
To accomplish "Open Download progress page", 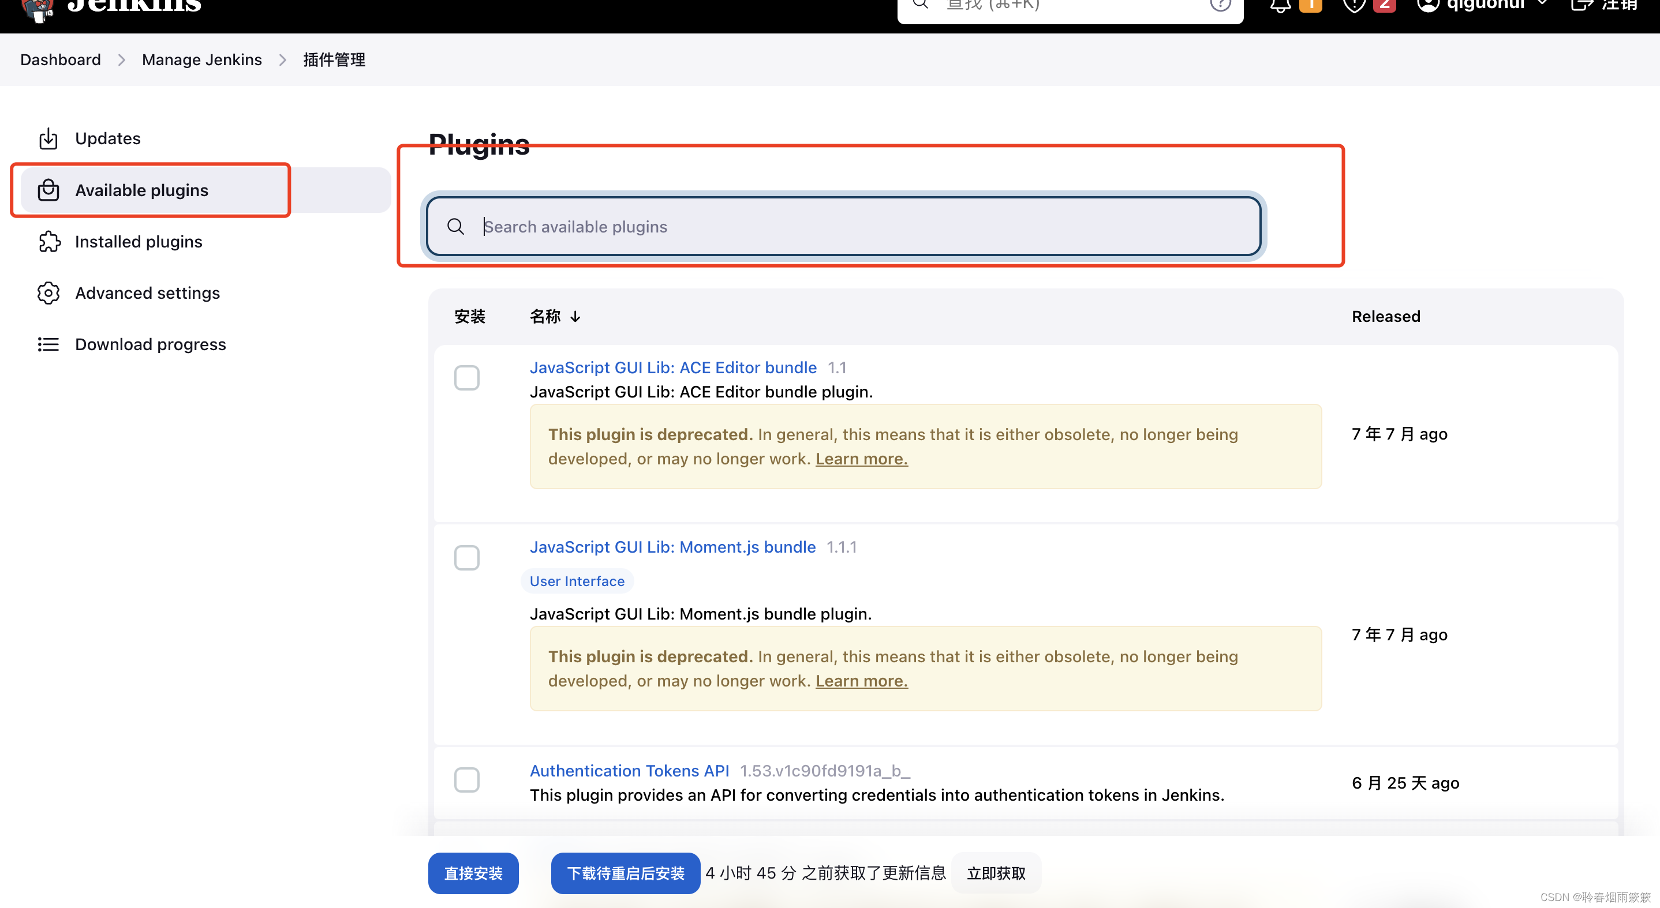I will (205, 344).
